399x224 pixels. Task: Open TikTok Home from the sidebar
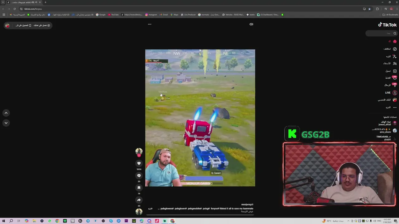coord(395,41)
